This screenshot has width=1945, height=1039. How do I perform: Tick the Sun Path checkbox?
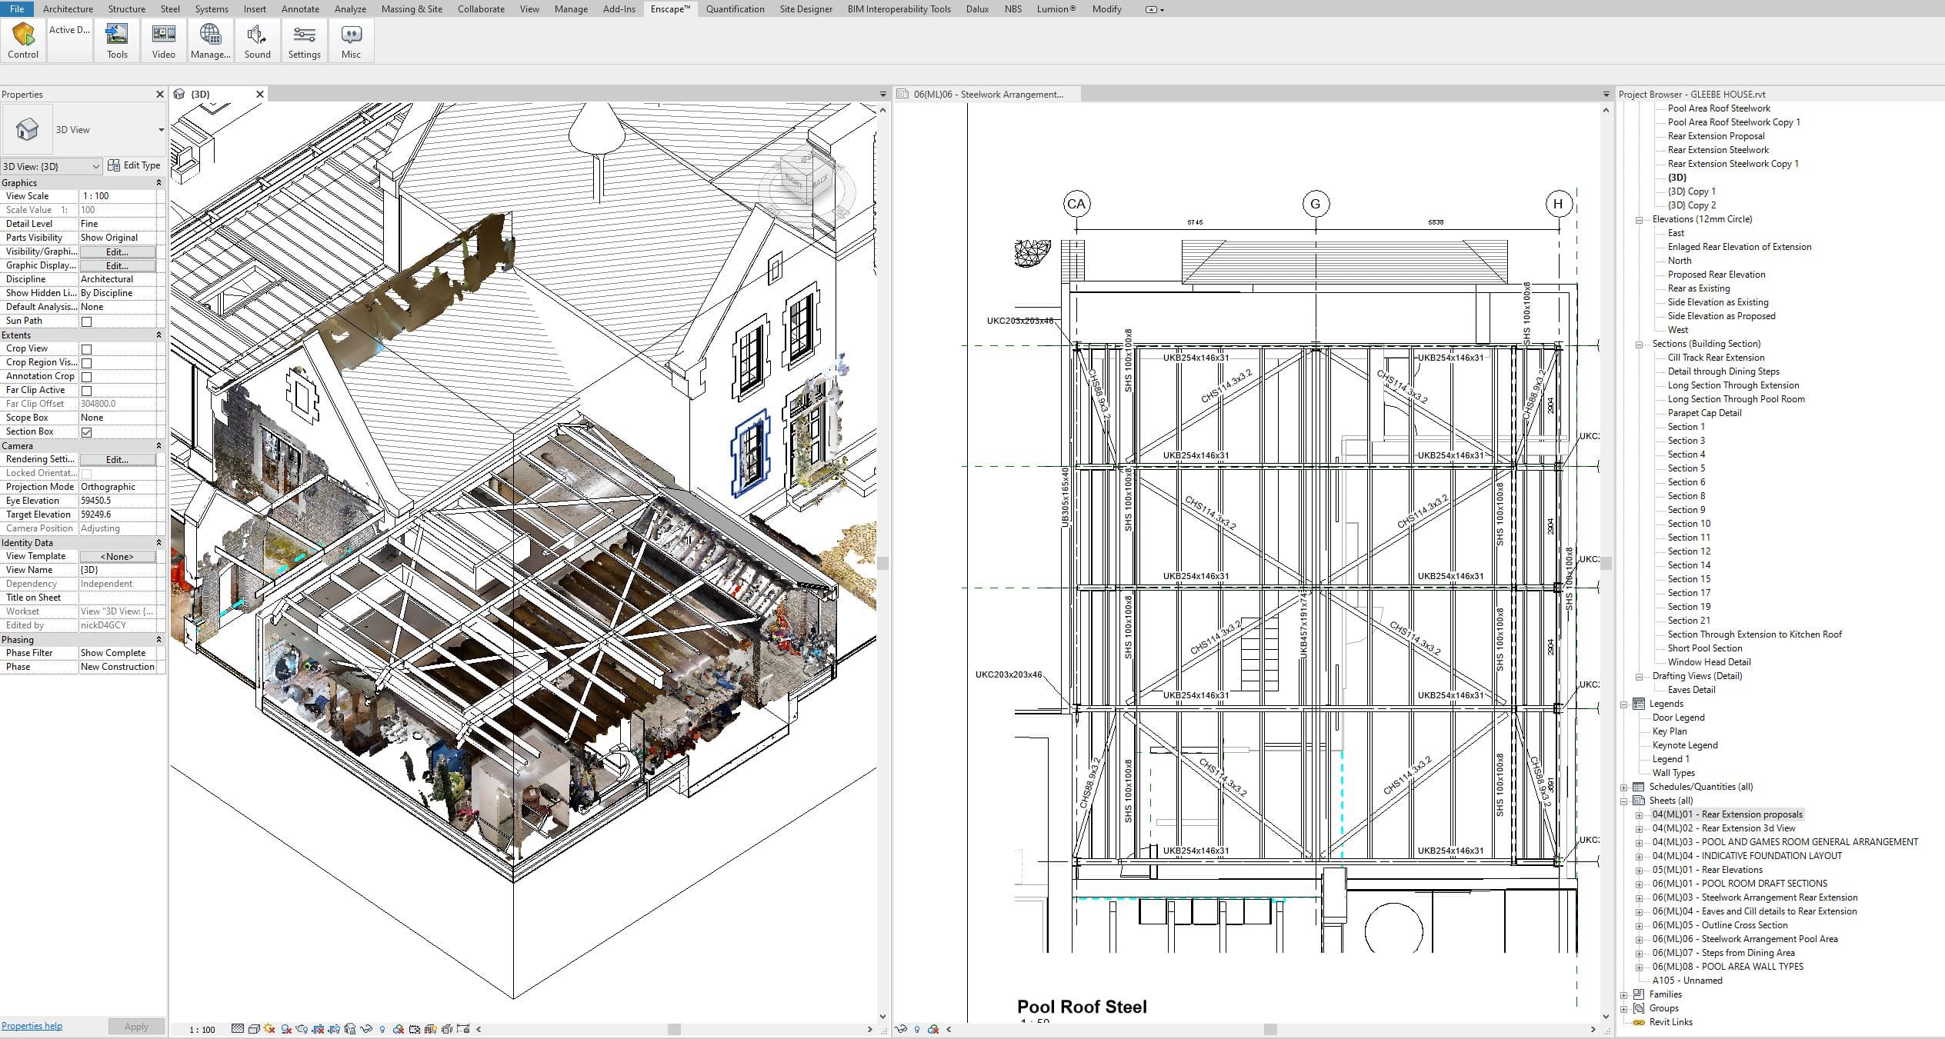86,321
